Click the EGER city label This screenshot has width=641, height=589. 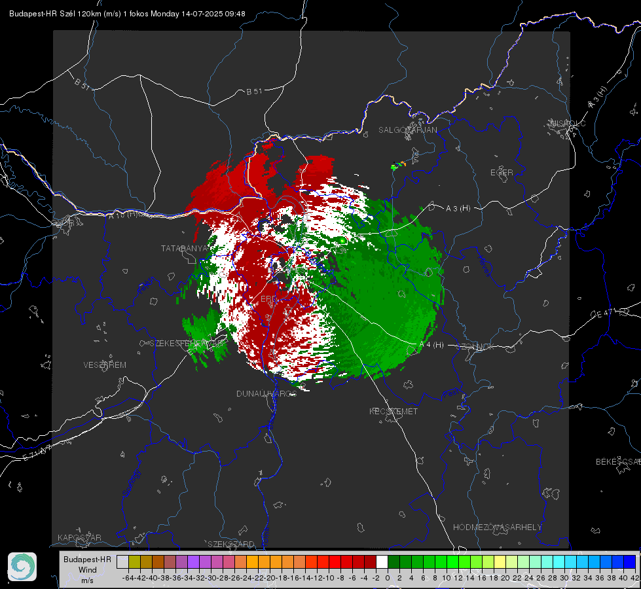(502, 173)
